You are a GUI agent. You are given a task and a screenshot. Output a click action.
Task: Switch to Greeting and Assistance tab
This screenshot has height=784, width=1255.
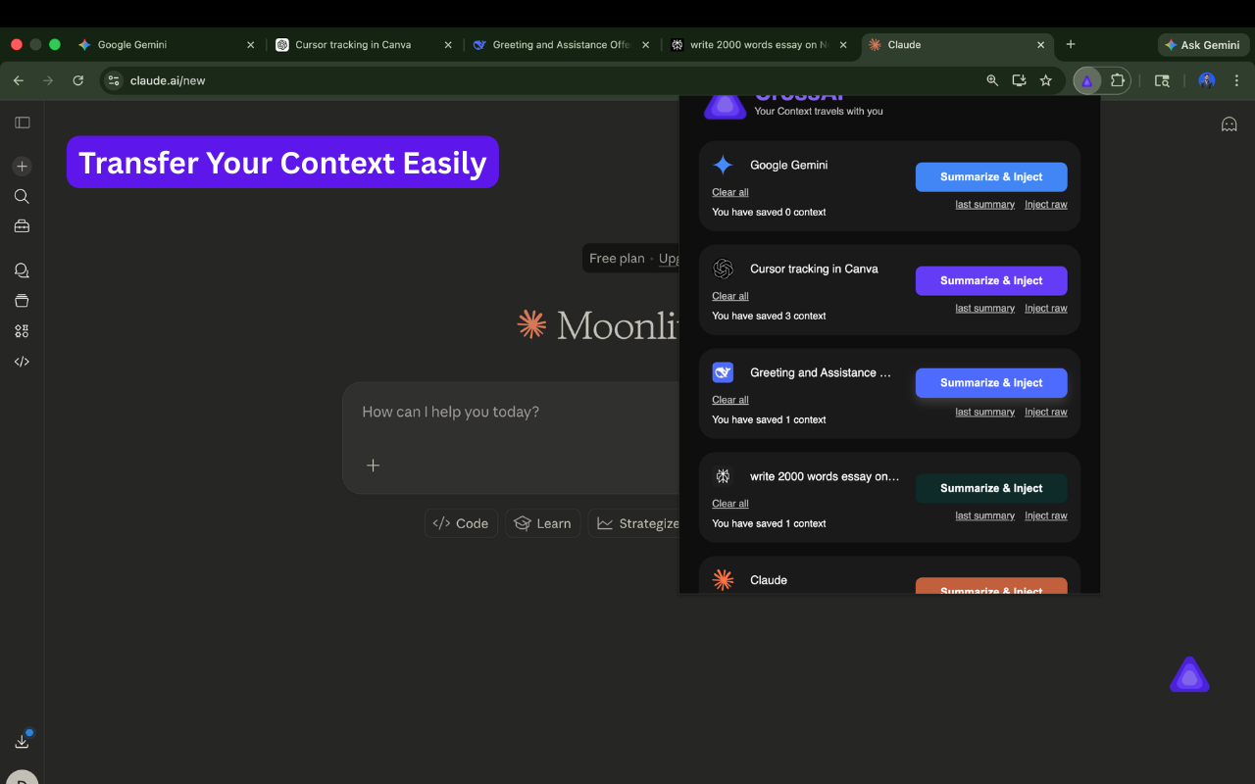pyautogui.click(x=560, y=45)
